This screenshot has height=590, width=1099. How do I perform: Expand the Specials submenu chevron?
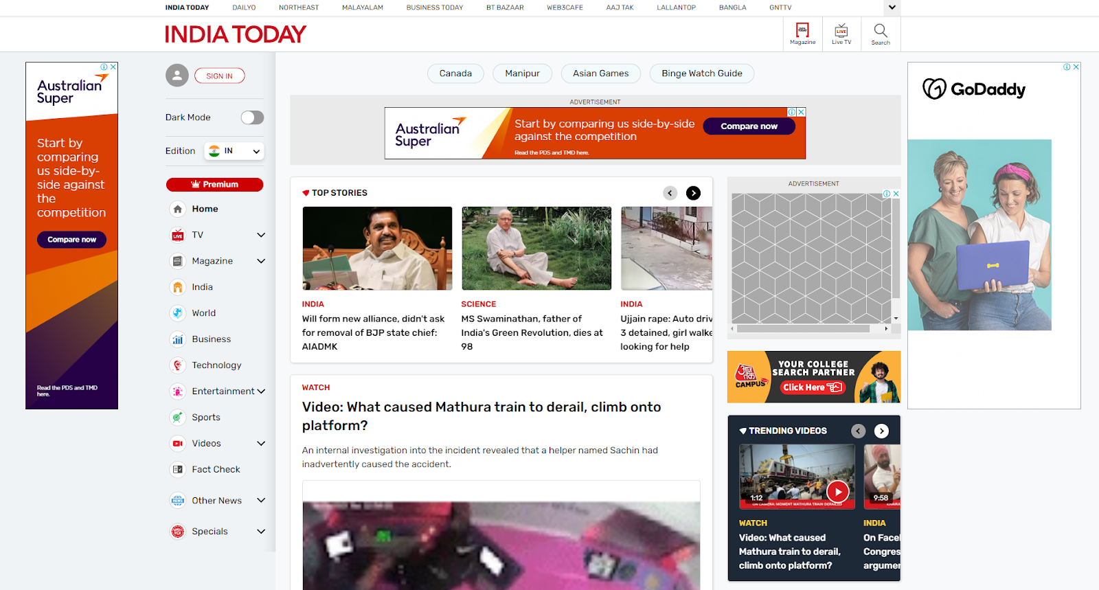click(261, 532)
